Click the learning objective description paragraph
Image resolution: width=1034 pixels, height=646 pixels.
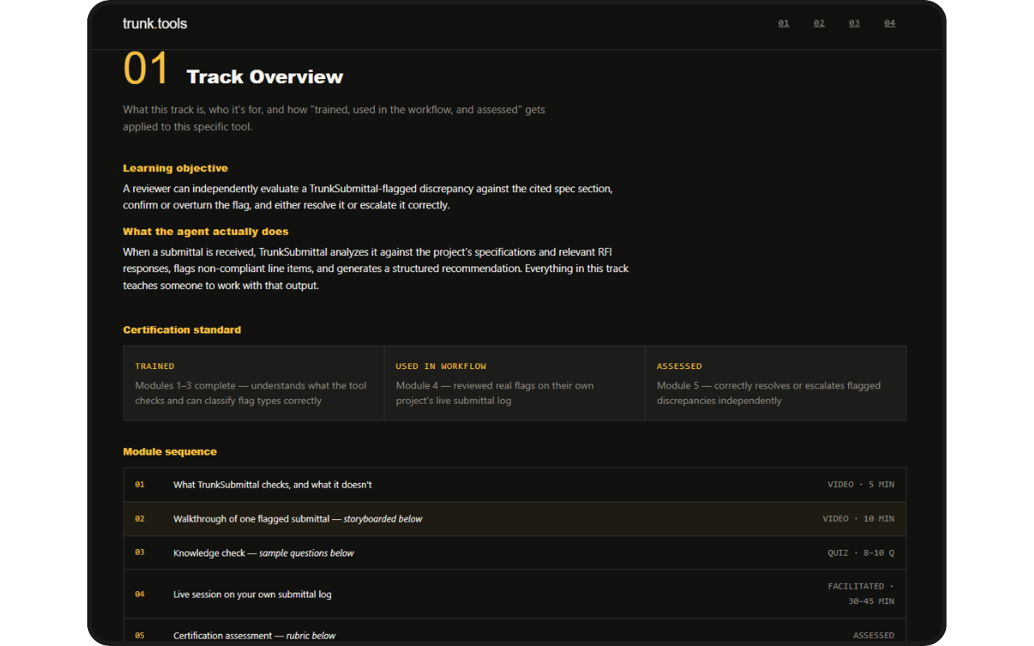pos(368,196)
